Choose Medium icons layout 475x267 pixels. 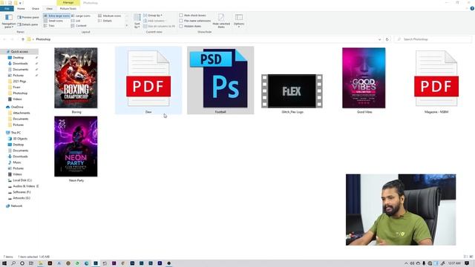(x=109, y=16)
